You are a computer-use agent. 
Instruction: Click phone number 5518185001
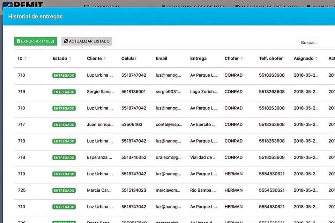point(134,92)
